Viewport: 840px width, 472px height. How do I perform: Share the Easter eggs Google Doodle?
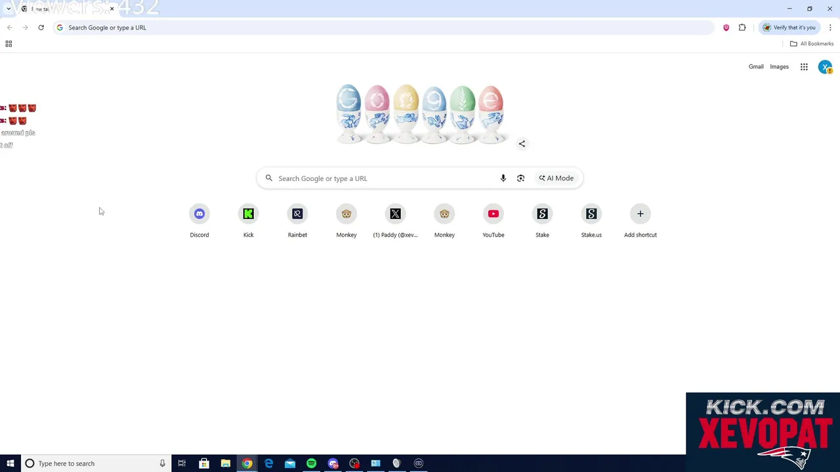pyautogui.click(x=522, y=144)
